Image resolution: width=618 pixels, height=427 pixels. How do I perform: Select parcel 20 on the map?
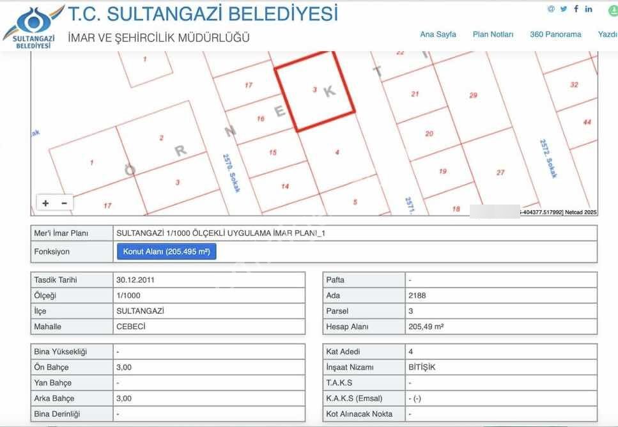[429, 134]
